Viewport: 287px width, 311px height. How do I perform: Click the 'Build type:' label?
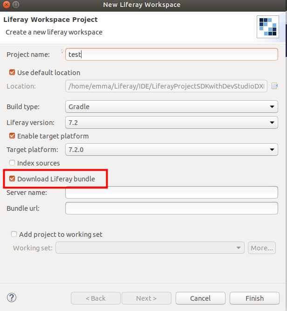(23, 107)
